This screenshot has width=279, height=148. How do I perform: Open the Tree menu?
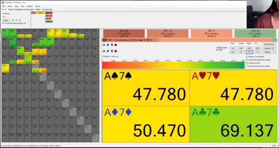coord(23,6)
